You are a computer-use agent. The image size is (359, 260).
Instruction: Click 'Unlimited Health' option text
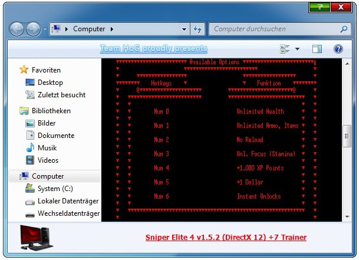[260, 111]
